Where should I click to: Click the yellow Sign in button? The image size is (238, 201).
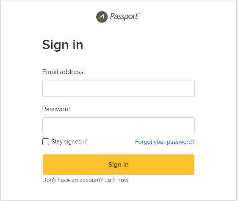pyautogui.click(x=119, y=165)
